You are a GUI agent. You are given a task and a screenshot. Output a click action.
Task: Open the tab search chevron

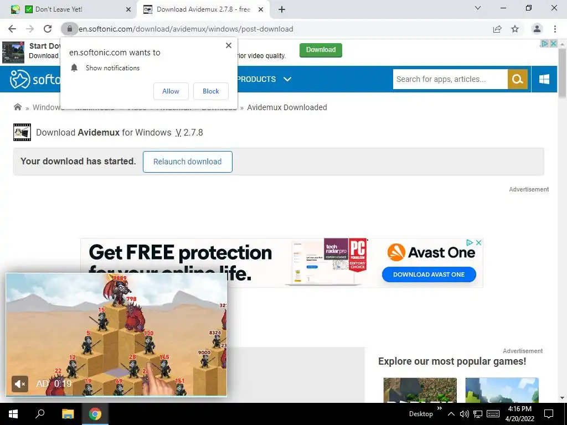[x=478, y=8]
